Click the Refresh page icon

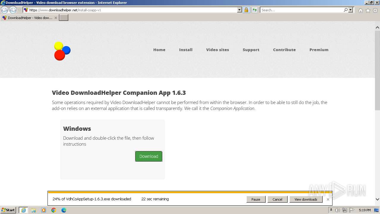(254, 10)
